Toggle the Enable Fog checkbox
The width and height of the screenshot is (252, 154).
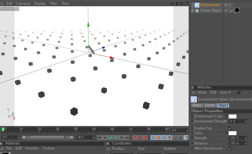click(230, 128)
